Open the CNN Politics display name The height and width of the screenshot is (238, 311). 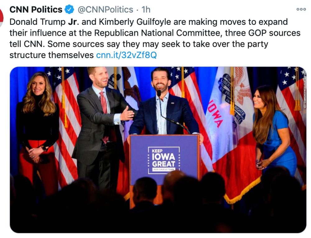click(36, 10)
